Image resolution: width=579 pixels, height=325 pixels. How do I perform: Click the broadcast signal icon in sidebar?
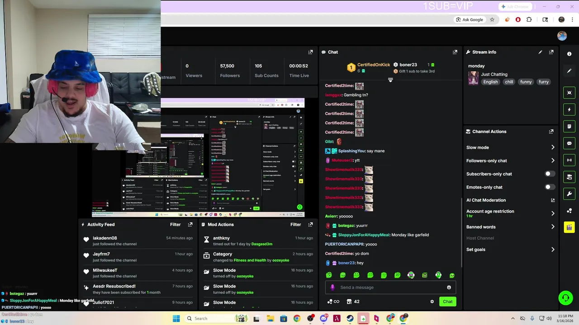pos(569,160)
